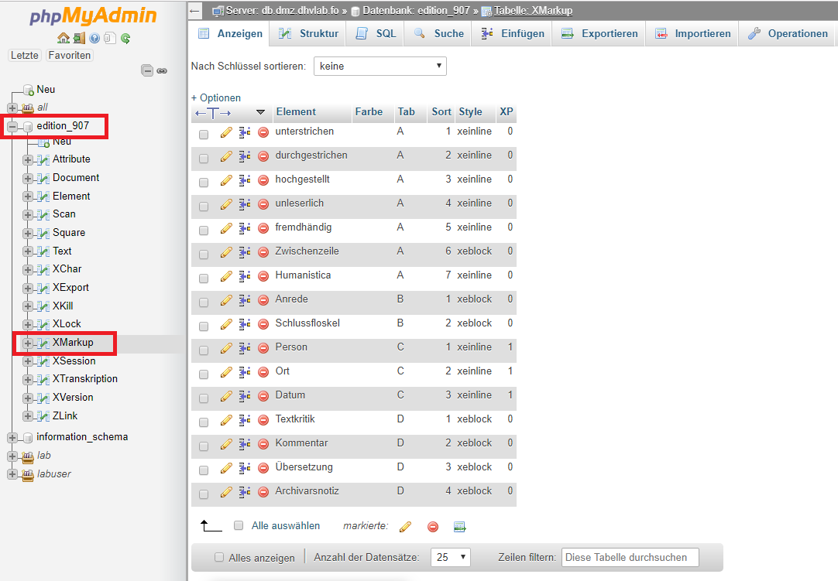Expand the information_schema database node
Image resolution: width=838 pixels, height=581 pixels.
point(12,437)
